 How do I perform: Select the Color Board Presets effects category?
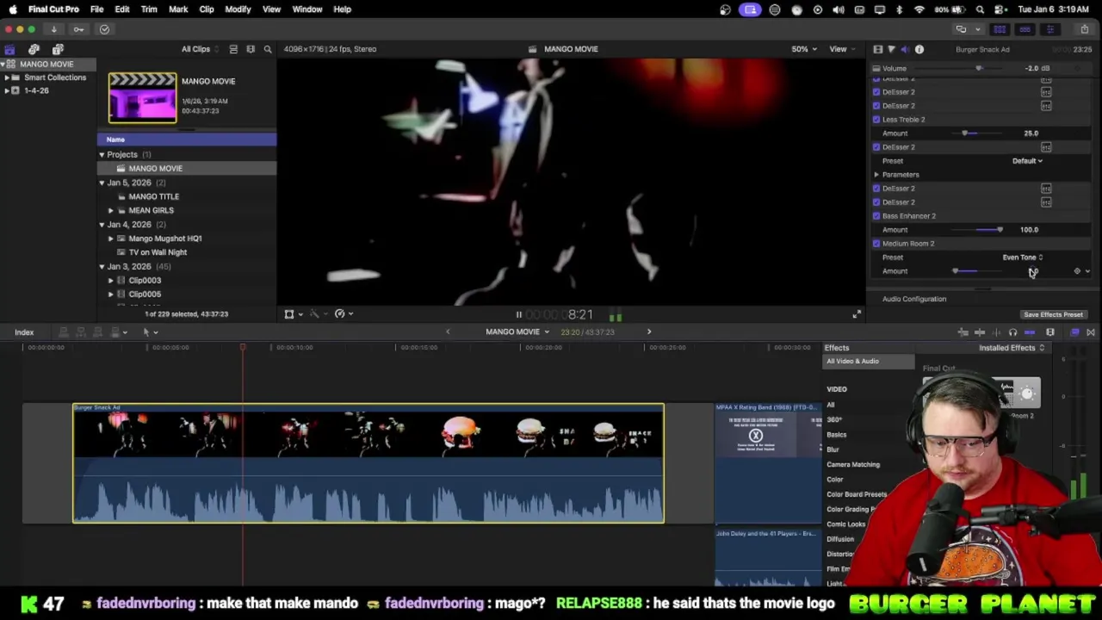tap(857, 494)
